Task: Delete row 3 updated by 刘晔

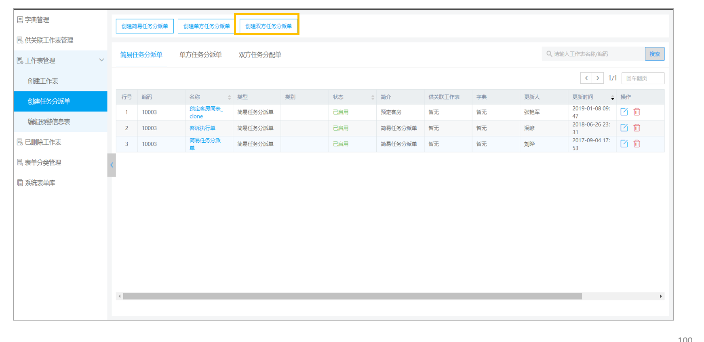Action: coord(637,144)
